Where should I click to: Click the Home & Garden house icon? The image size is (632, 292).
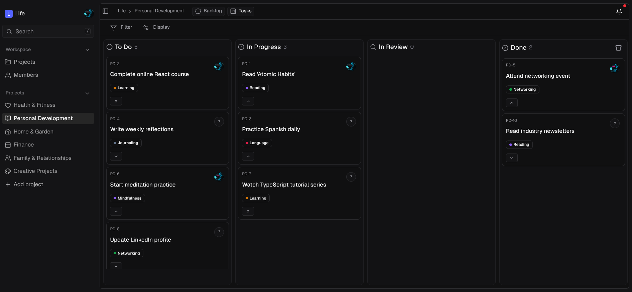(8, 132)
